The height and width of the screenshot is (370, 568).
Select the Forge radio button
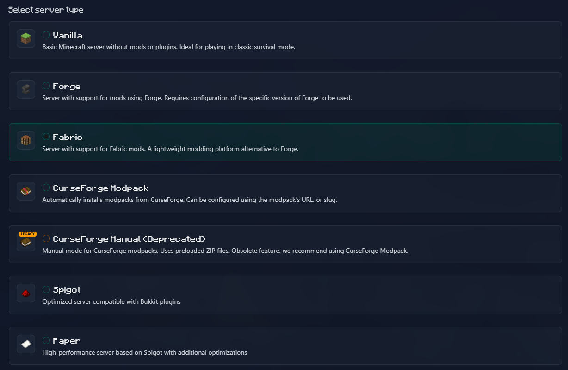(x=46, y=86)
